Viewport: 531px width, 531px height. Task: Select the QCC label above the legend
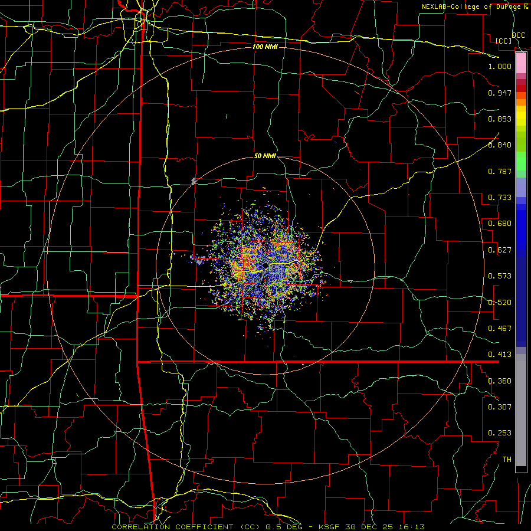518,35
